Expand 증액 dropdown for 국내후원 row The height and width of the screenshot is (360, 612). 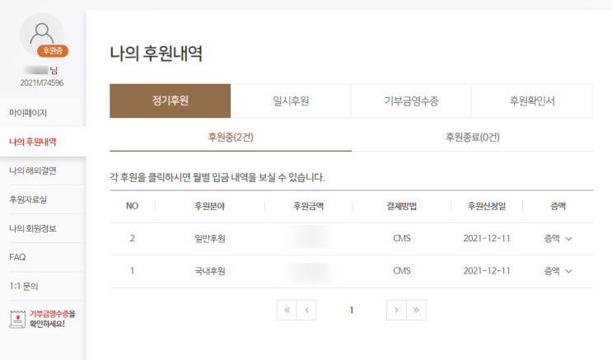(x=558, y=270)
